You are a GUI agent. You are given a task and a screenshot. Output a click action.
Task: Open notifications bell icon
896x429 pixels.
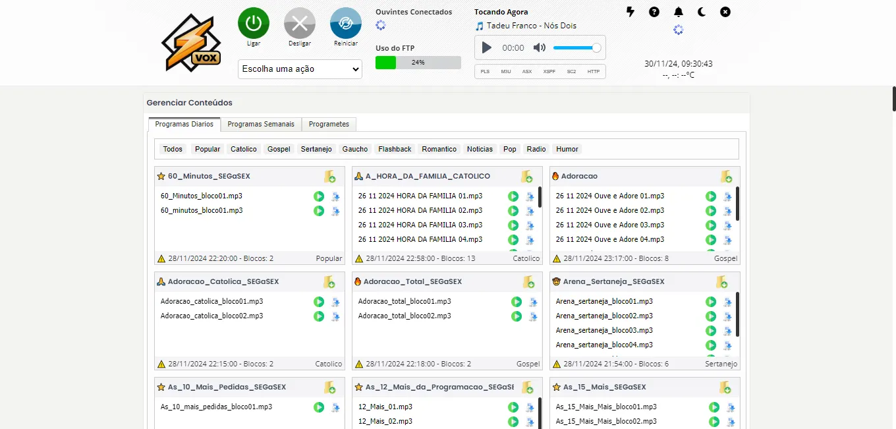pos(679,12)
